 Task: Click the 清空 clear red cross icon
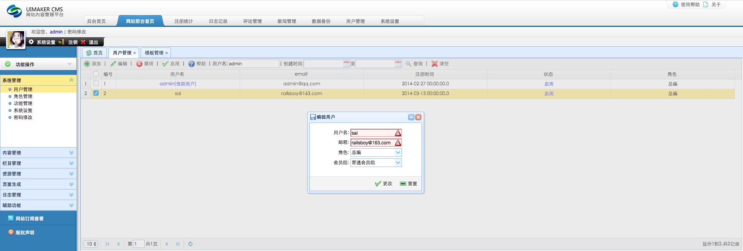point(435,64)
